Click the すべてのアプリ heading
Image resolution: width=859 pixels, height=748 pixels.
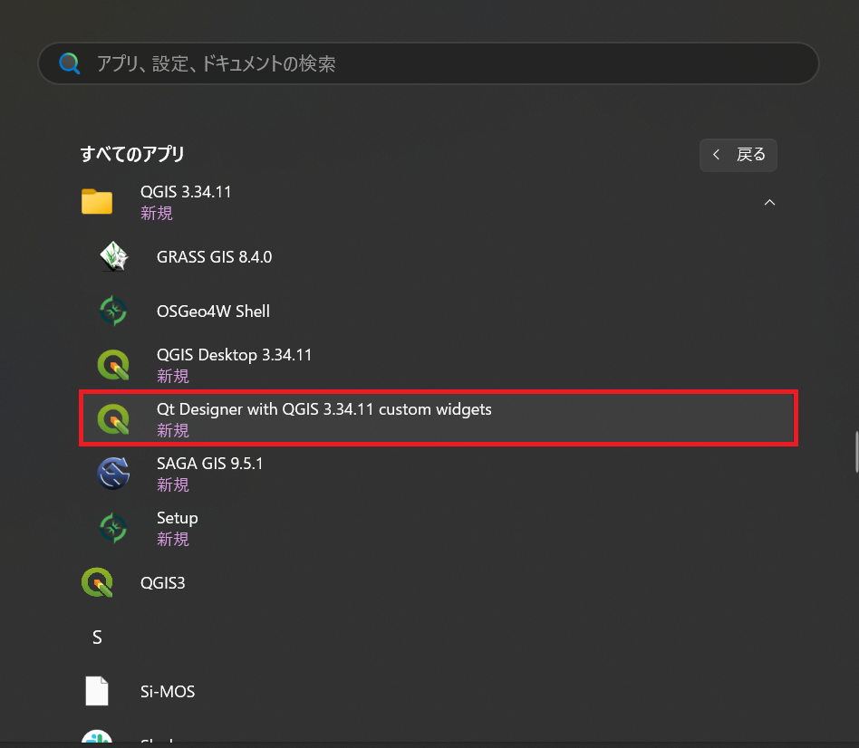point(132,154)
